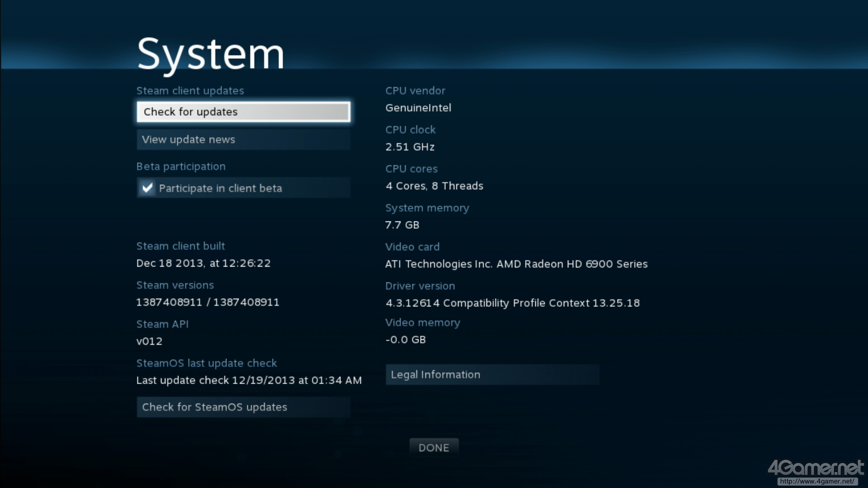Click the 2.51 GHz CPU clock value
The height and width of the screenshot is (488, 868).
click(x=410, y=147)
